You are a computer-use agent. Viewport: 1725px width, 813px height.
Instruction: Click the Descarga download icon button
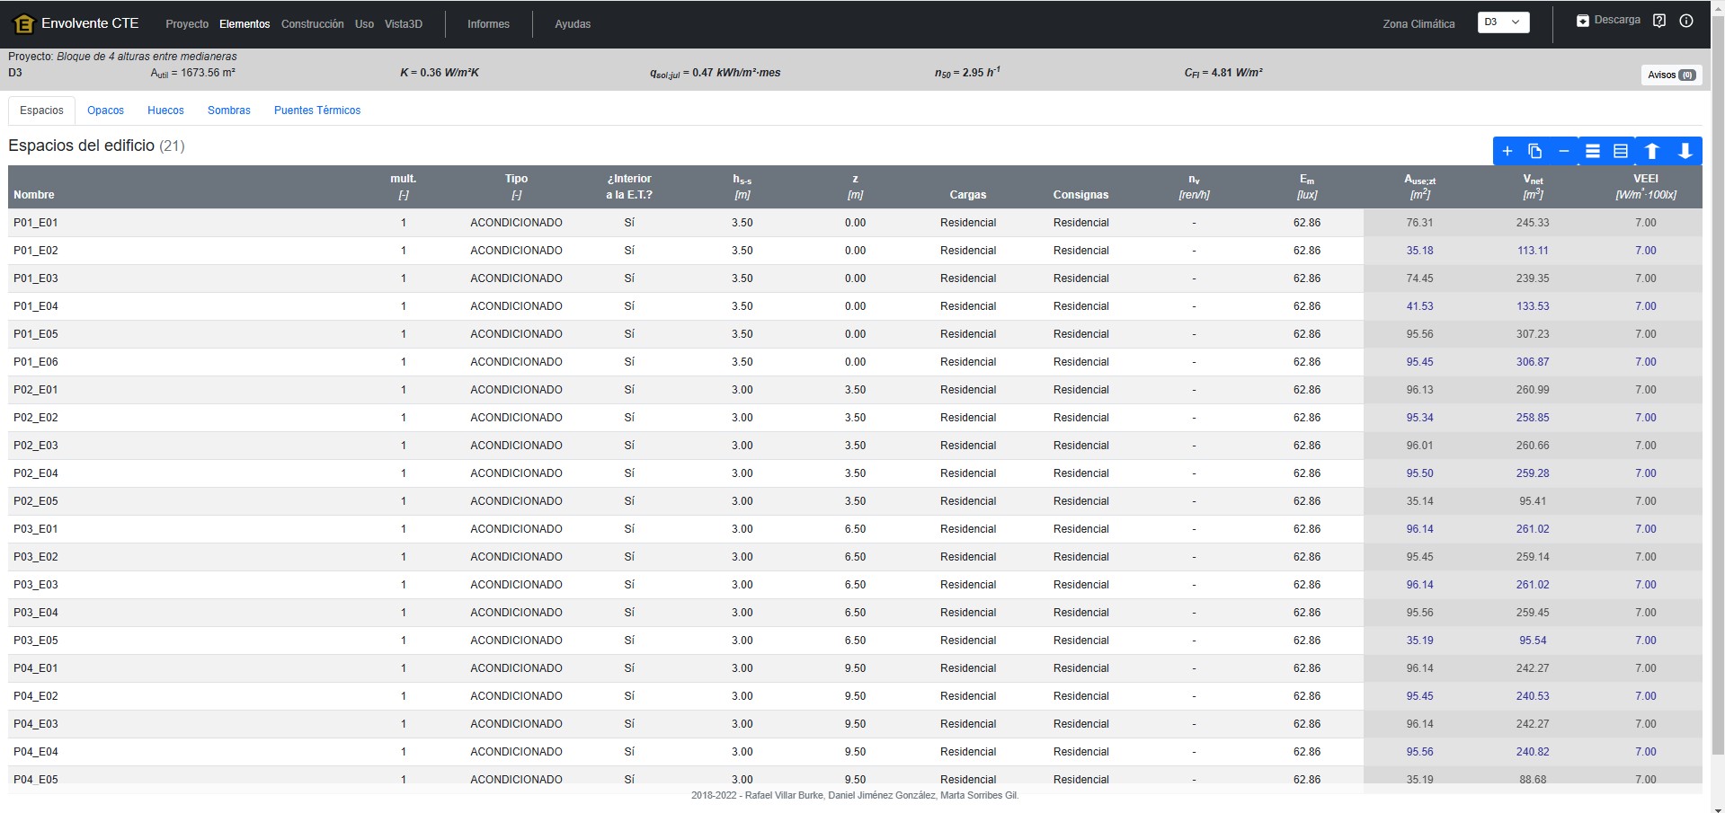[x=1608, y=21]
